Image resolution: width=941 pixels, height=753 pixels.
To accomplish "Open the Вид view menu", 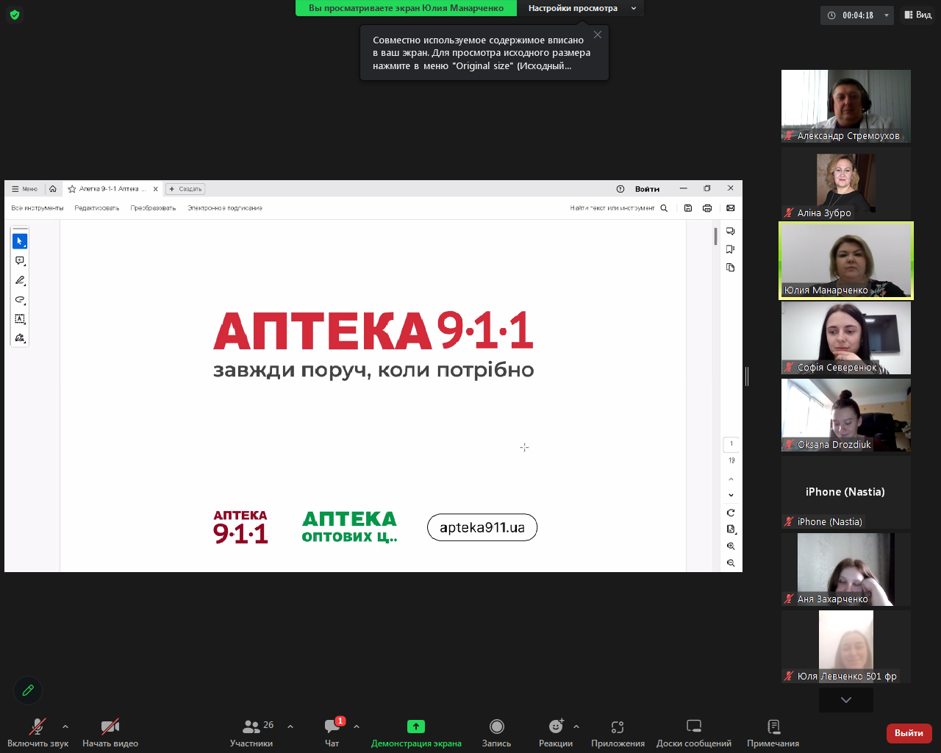I will pyautogui.click(x=917, y=15).
